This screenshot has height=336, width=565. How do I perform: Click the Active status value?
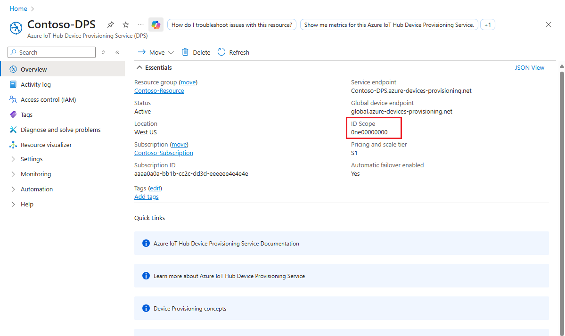pyautogui.click(x=143, y=111)
